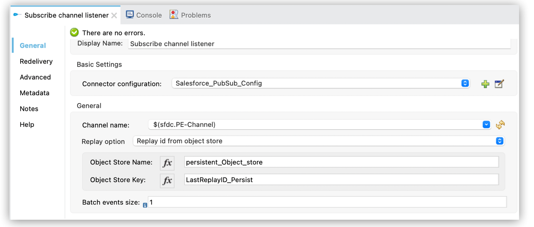Click the Object Store Name field

(x=341, y=162)
